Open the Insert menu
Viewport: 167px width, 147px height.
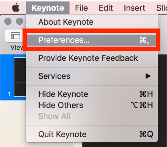pyautogui.click(x=135, y=8)
